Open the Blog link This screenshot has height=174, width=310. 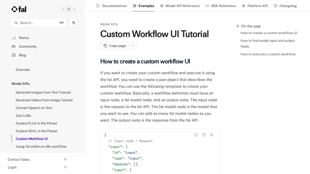coord(22,55)
